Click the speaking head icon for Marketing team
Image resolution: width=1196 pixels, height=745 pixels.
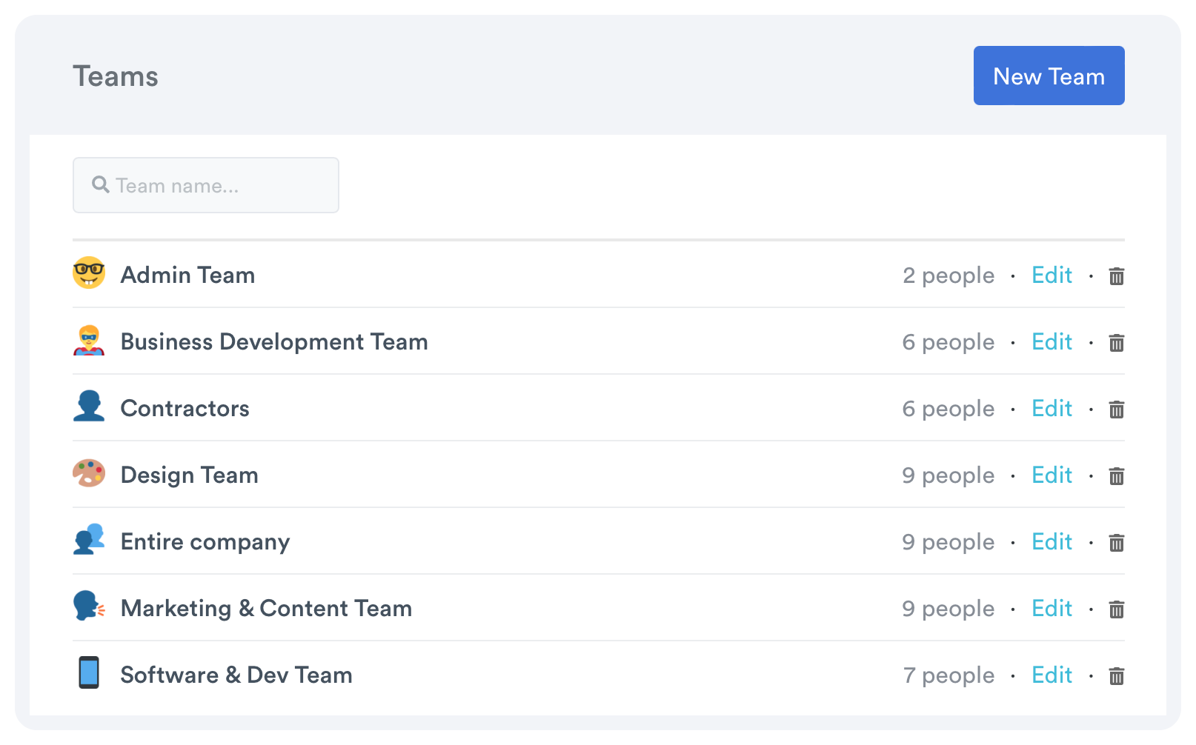pos(89,606)
